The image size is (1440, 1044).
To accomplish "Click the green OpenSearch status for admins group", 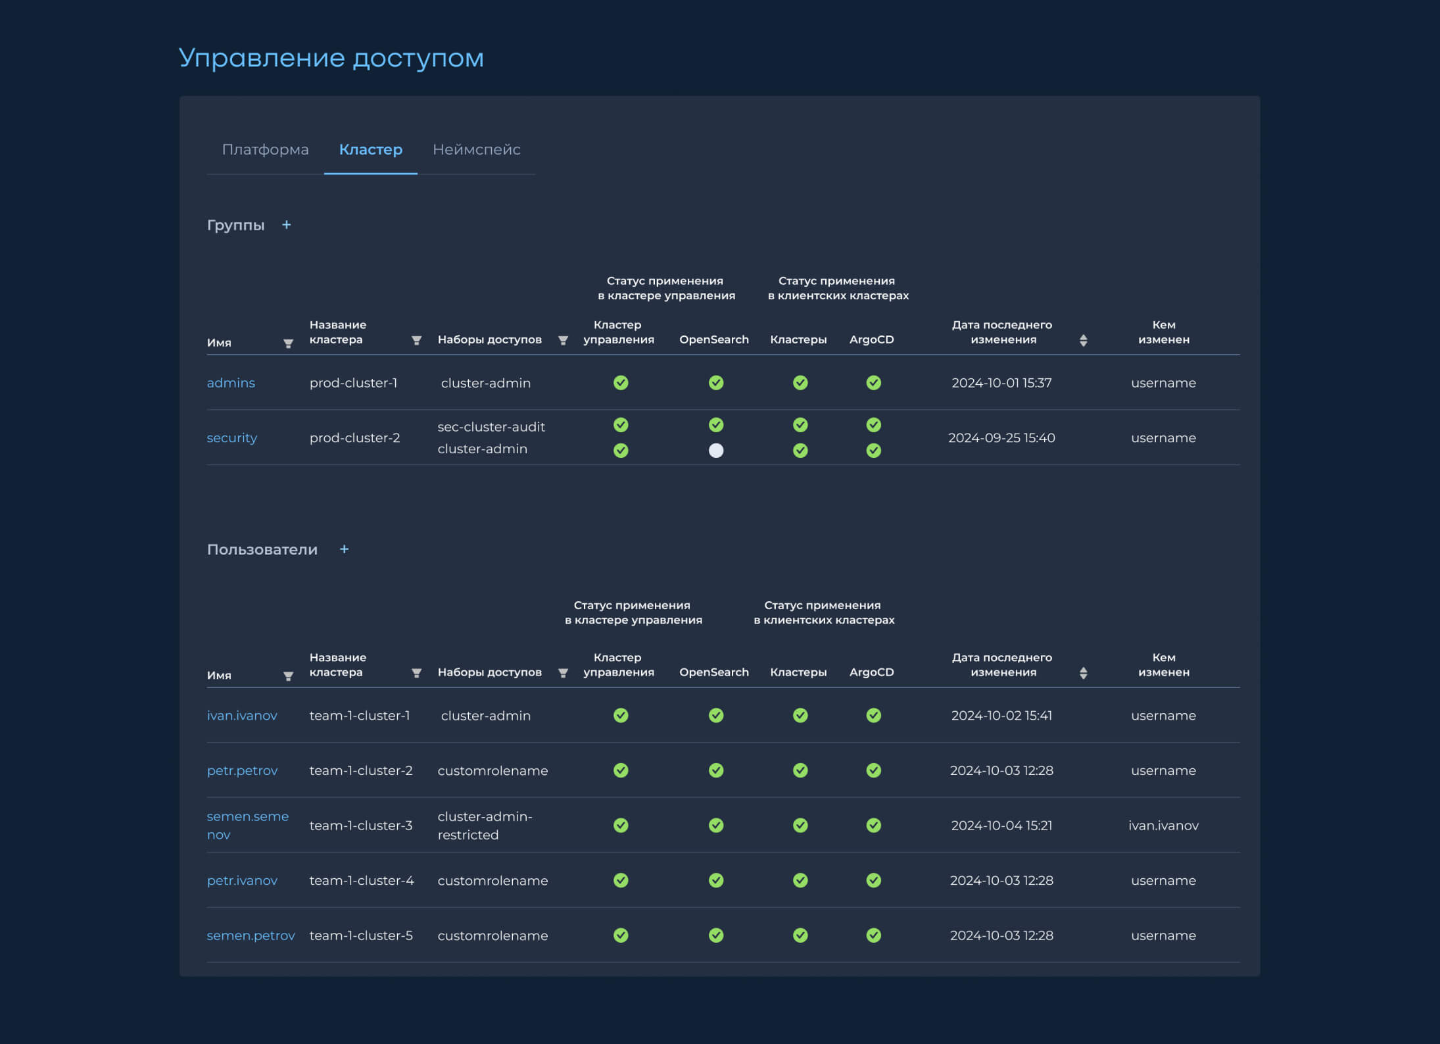I will click(x=716, y=383).
